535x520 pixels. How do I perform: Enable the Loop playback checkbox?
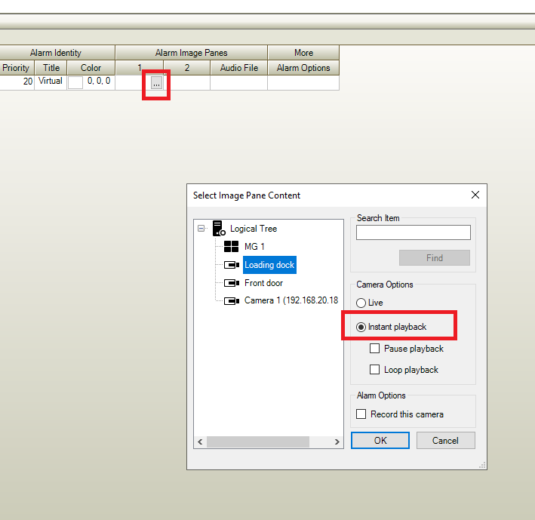tap(375, 370)
